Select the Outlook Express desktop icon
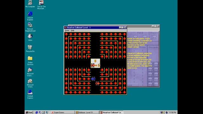The width and height of the screenshot is (203, 114). (x=30, y=94)
